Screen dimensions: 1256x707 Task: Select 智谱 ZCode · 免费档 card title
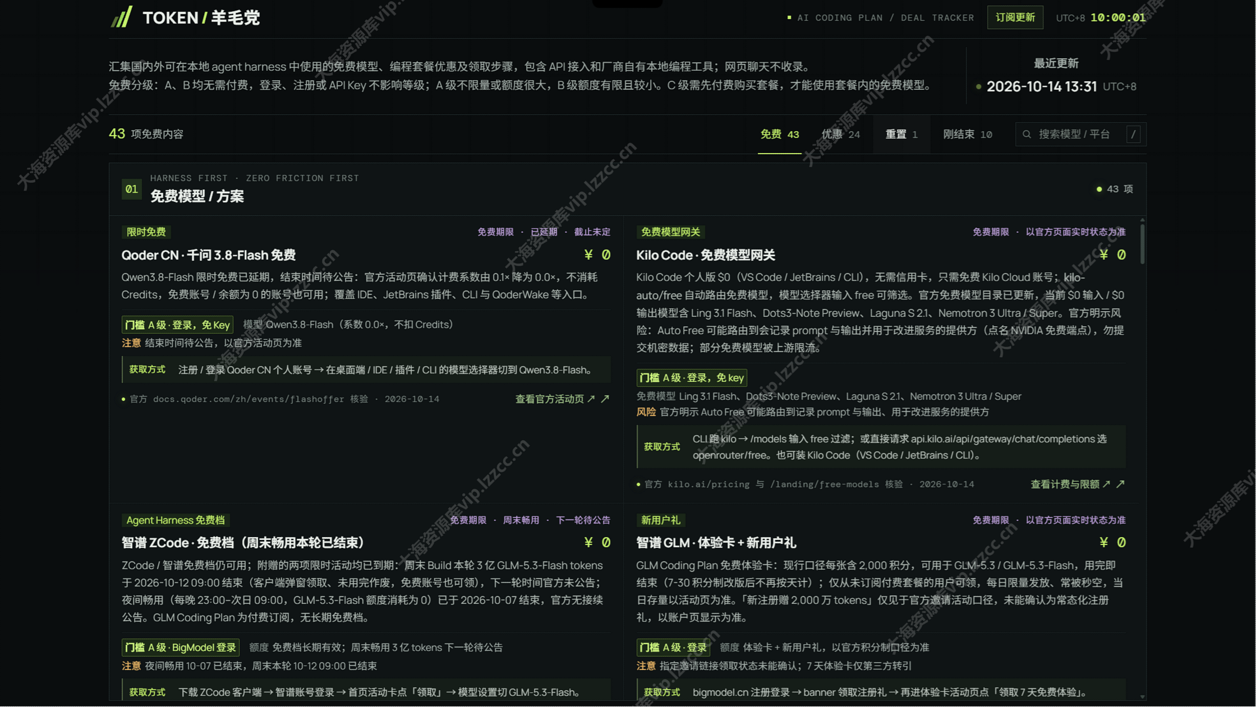(243, 543)
